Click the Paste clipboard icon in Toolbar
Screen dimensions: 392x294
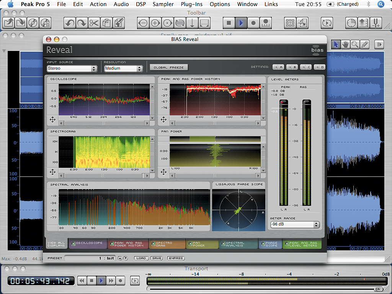tap(119, 23)
